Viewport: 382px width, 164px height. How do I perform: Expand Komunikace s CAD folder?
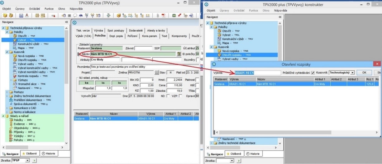tap(7, 108)
